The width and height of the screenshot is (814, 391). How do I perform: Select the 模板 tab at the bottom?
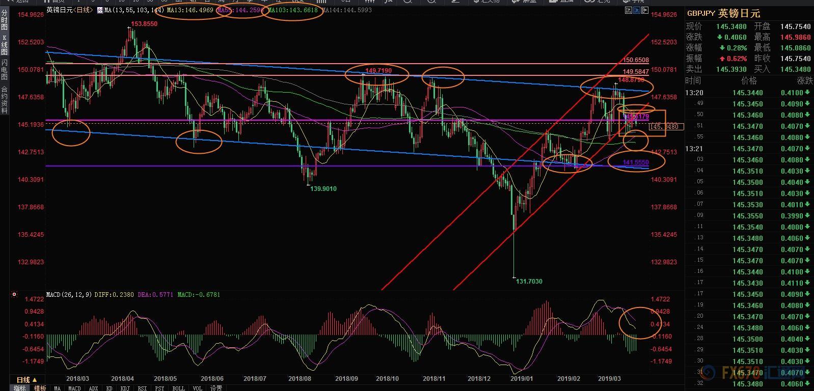click(x=40, y=388)
